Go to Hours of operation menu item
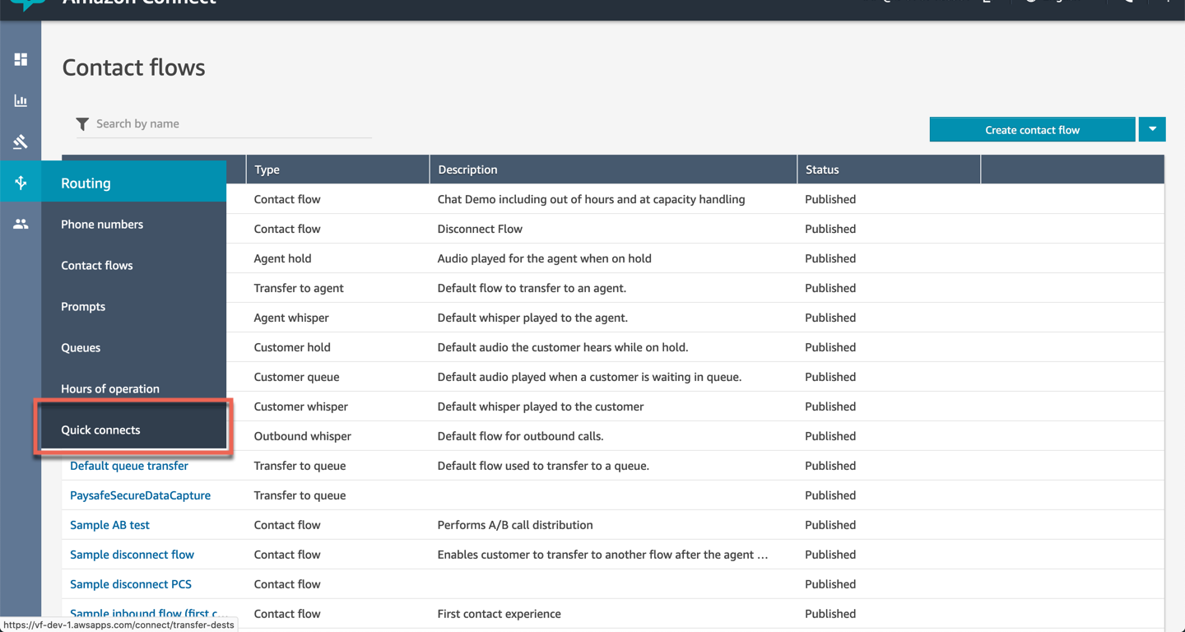This screenshot has width=1185, height=632. [110, 388]
